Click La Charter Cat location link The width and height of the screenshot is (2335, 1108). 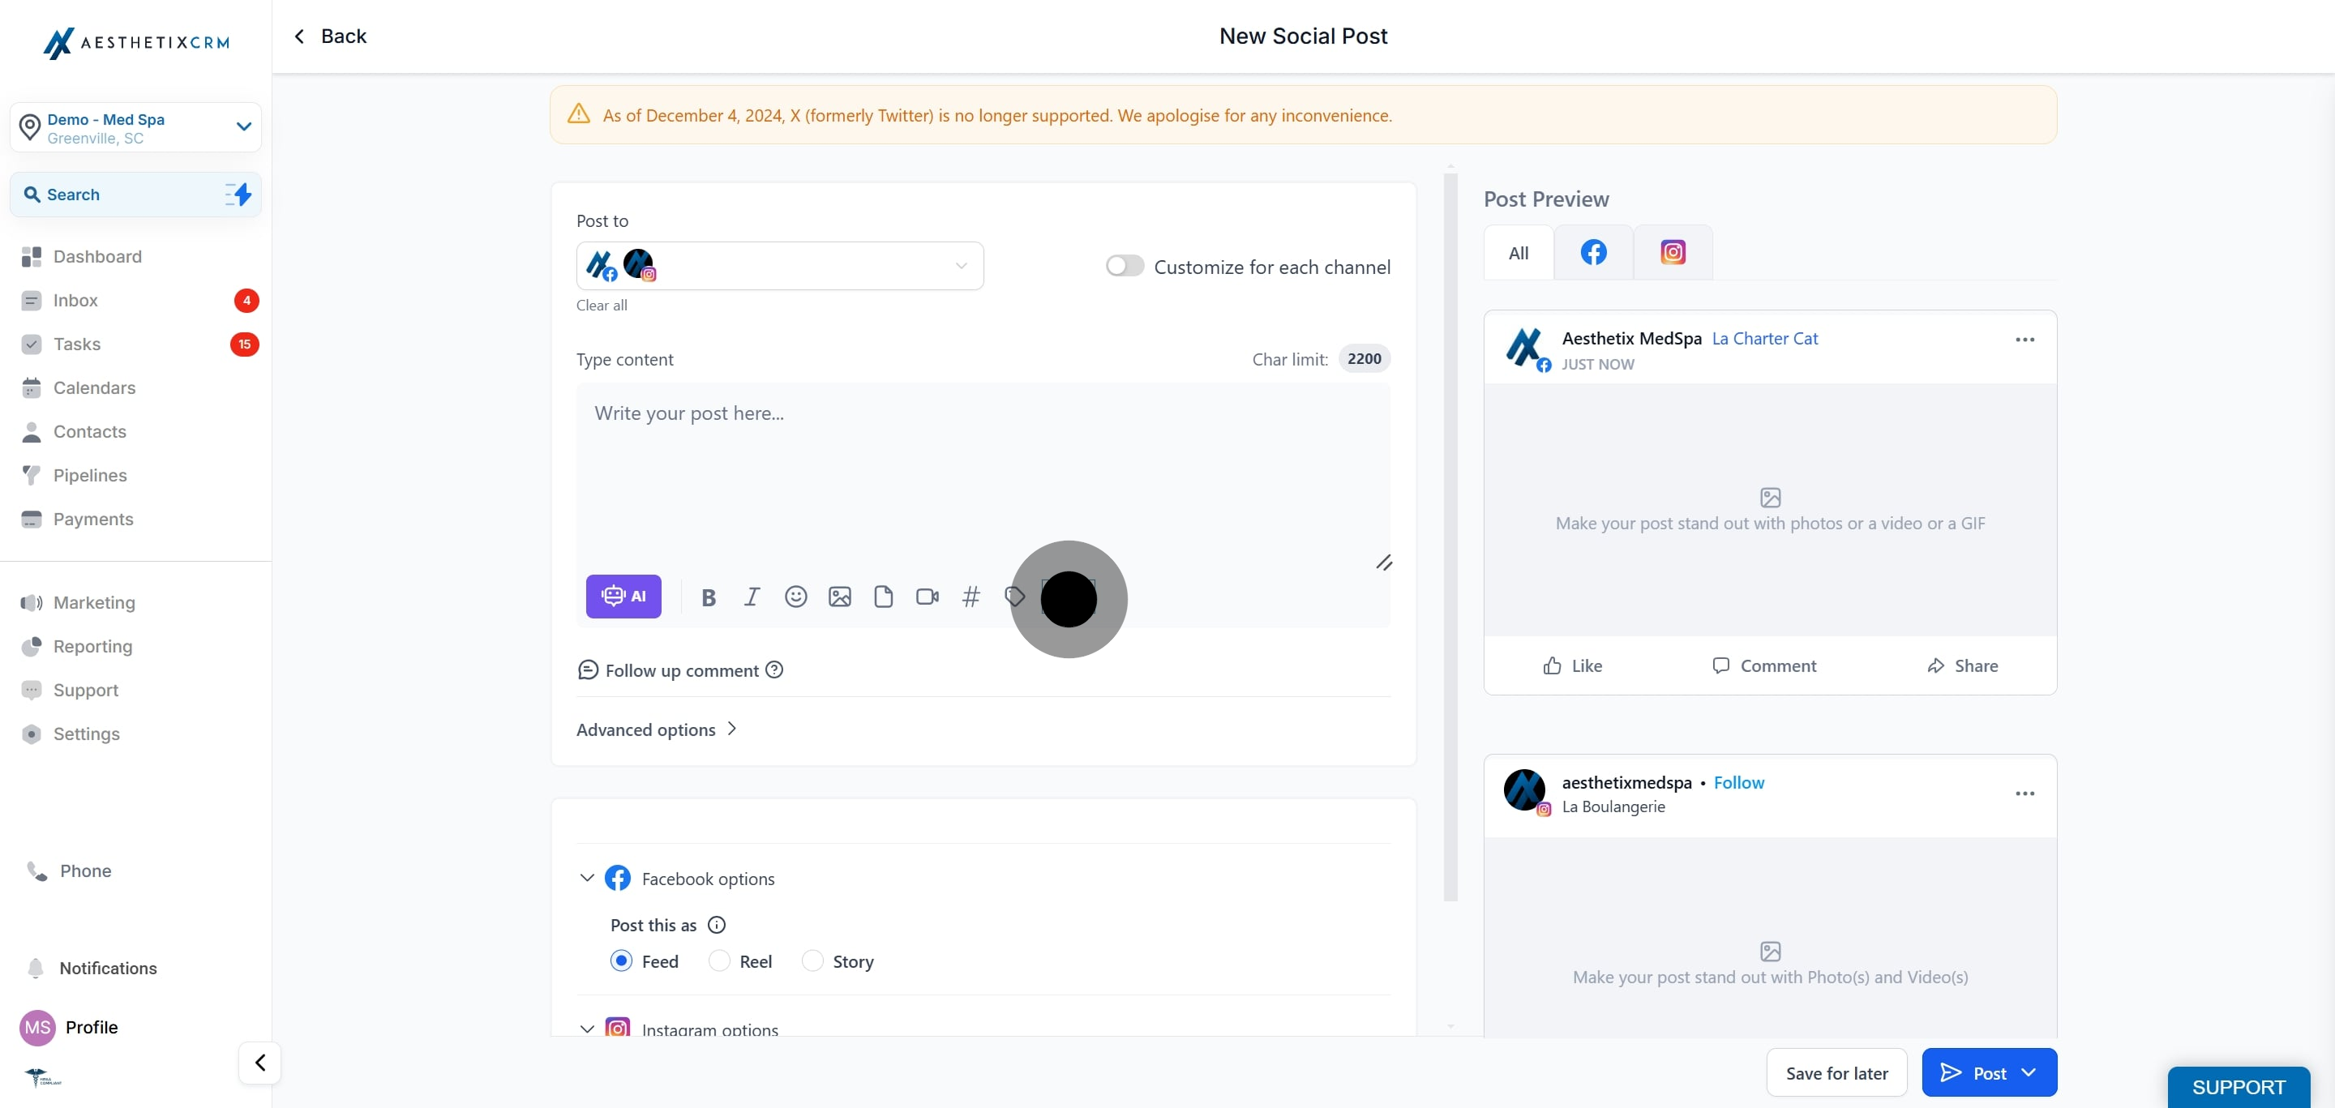pos(1764,338)
